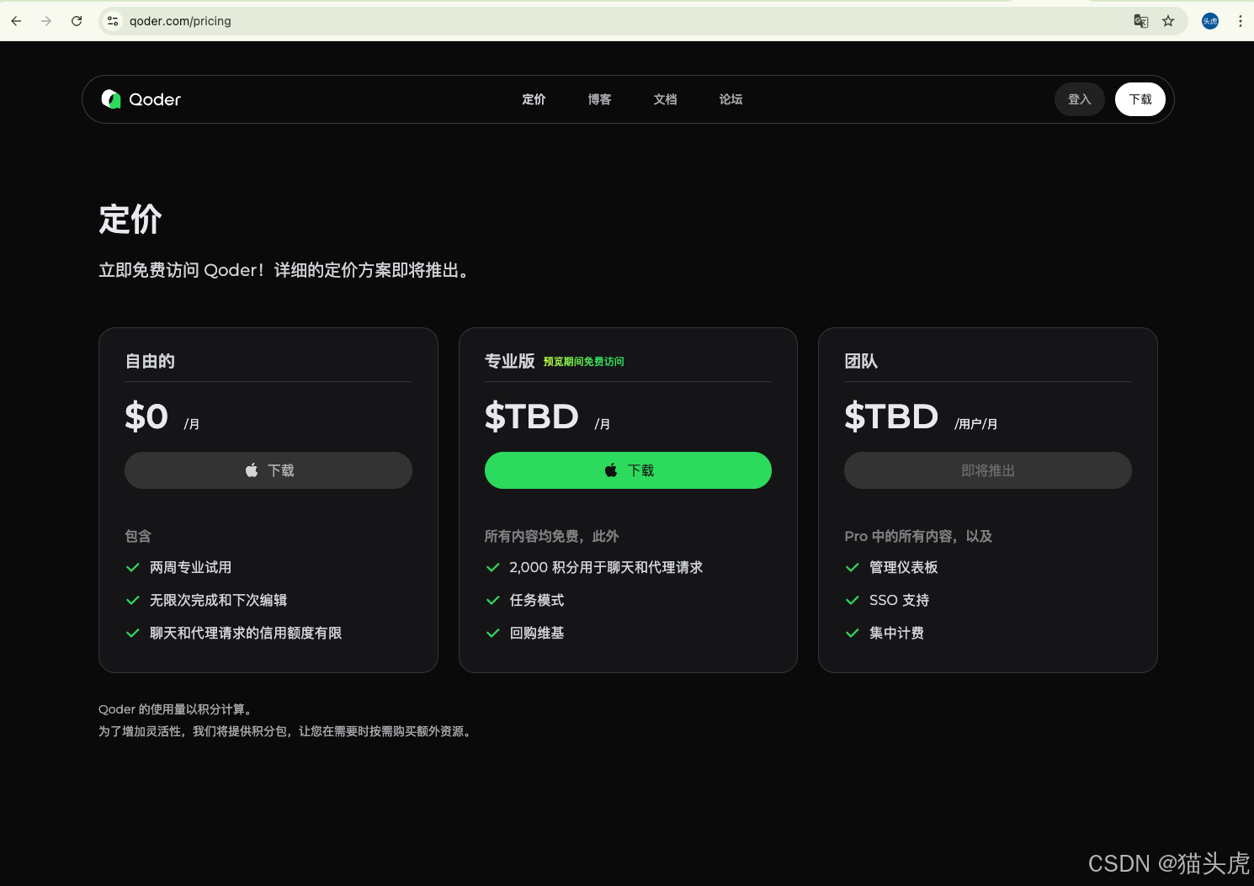Click the 团队 plan title
1254x886 pixels.
[x=861, y=361]
